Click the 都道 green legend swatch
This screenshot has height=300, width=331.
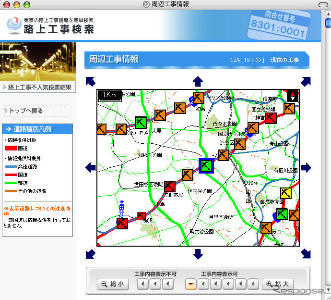(x=11, y=183)
